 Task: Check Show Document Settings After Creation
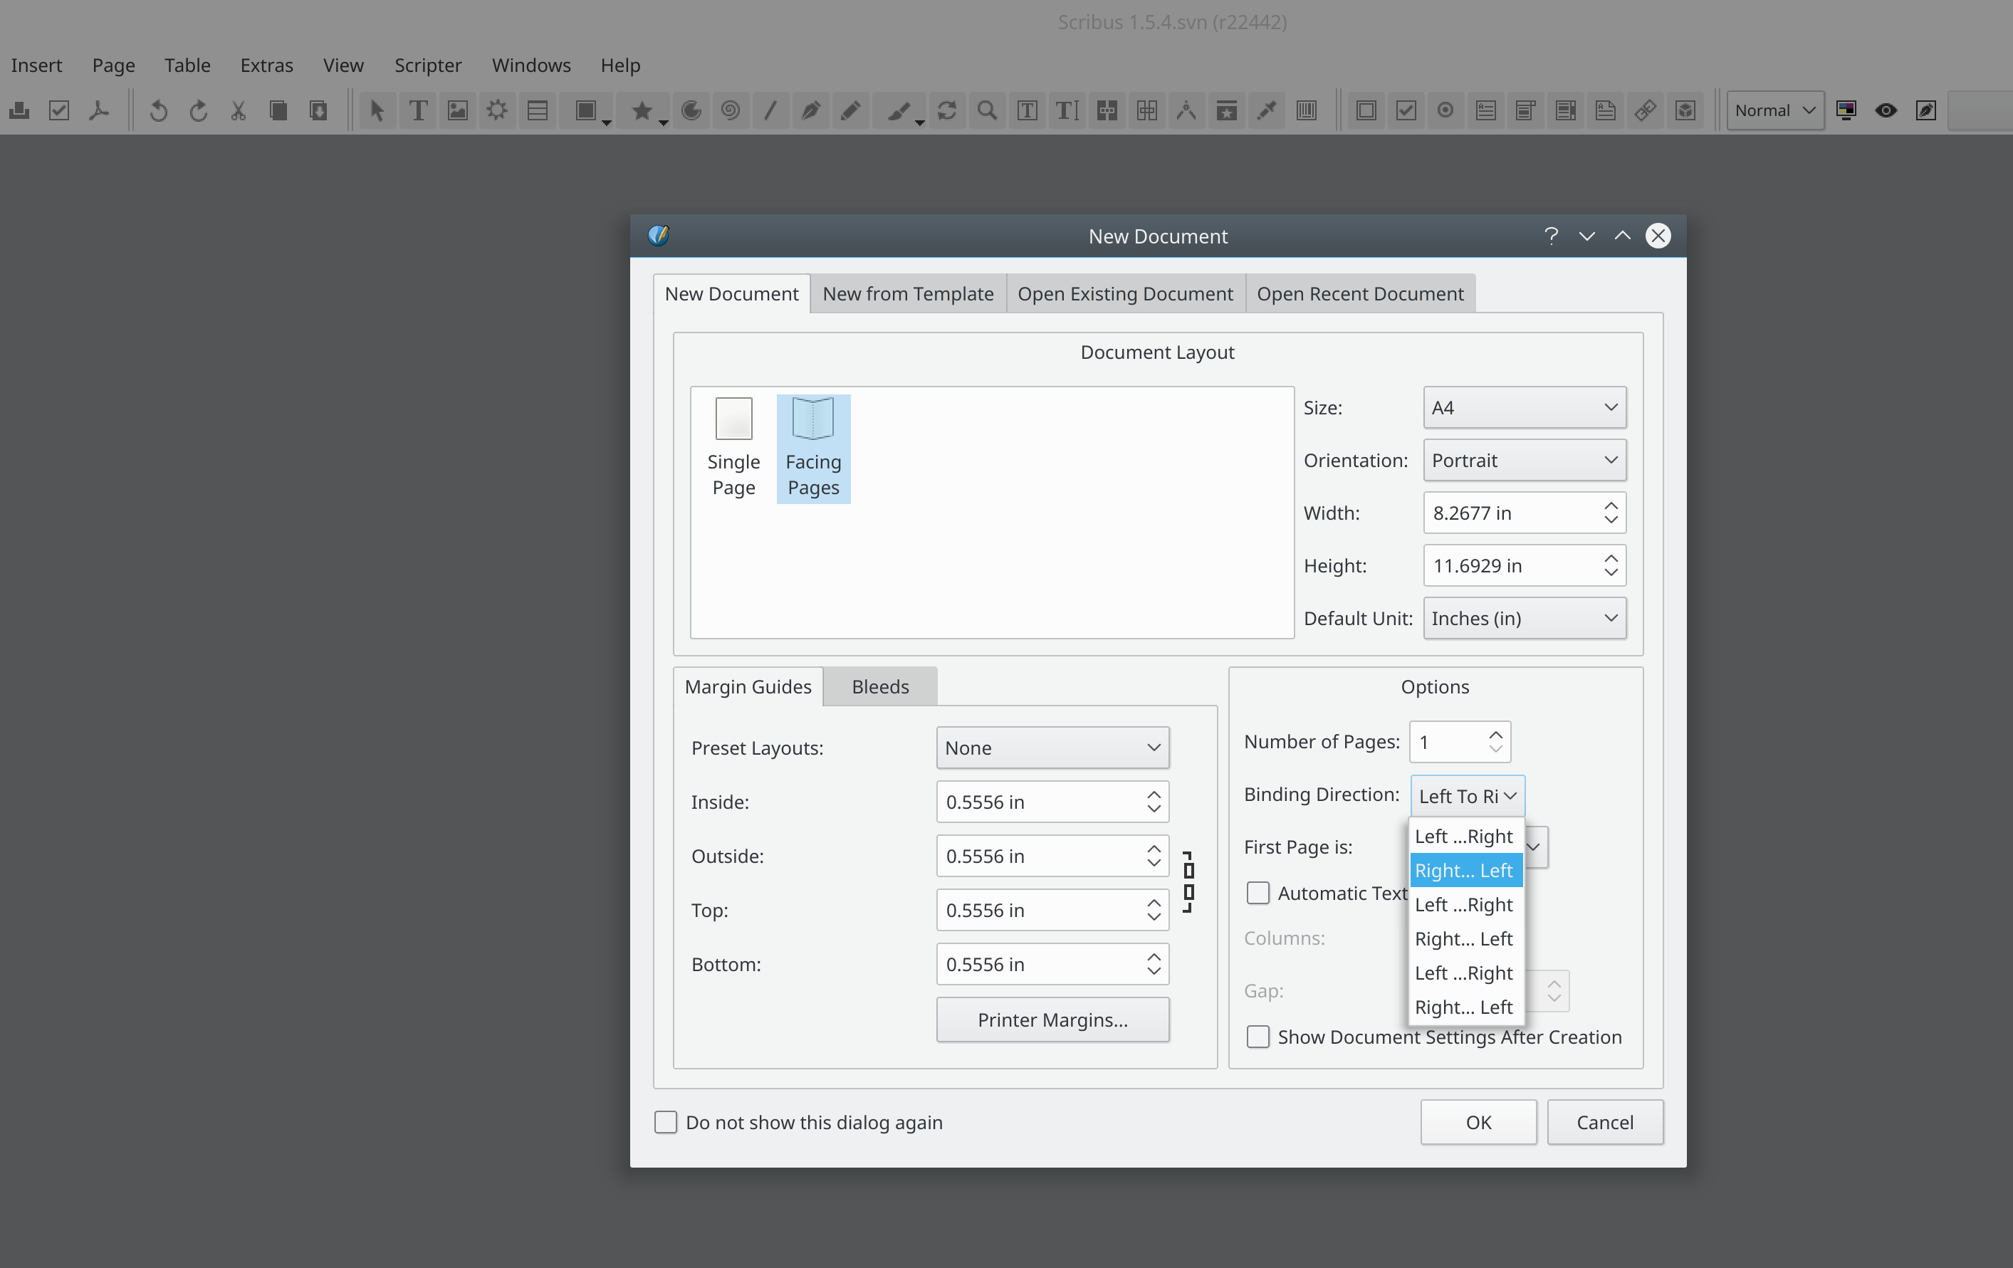tap(1258, 1037)
